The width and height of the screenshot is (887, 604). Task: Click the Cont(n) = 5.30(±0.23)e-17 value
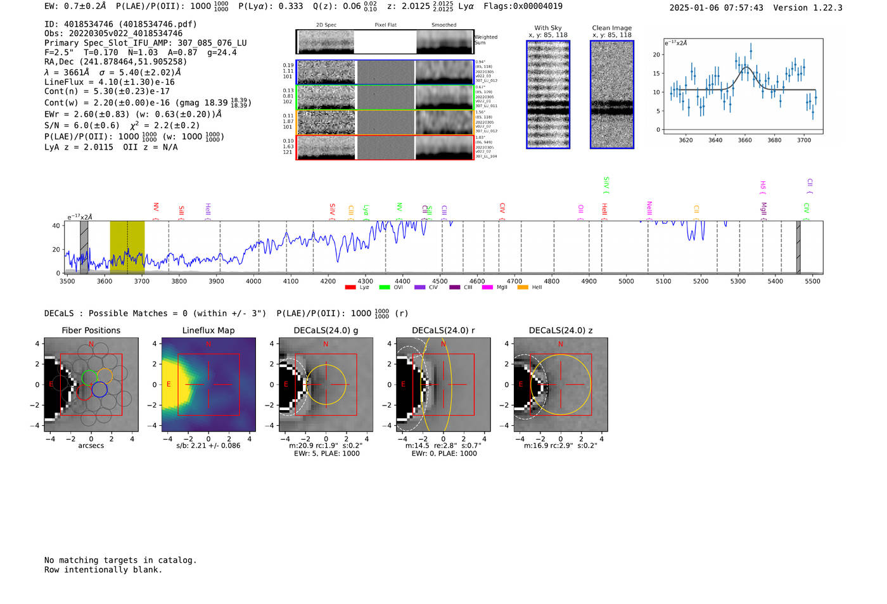coord(107,91)
